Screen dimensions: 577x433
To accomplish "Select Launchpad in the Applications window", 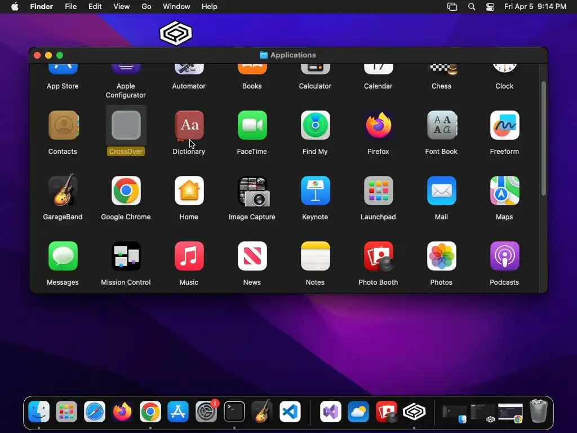I will tap(378, 191).
